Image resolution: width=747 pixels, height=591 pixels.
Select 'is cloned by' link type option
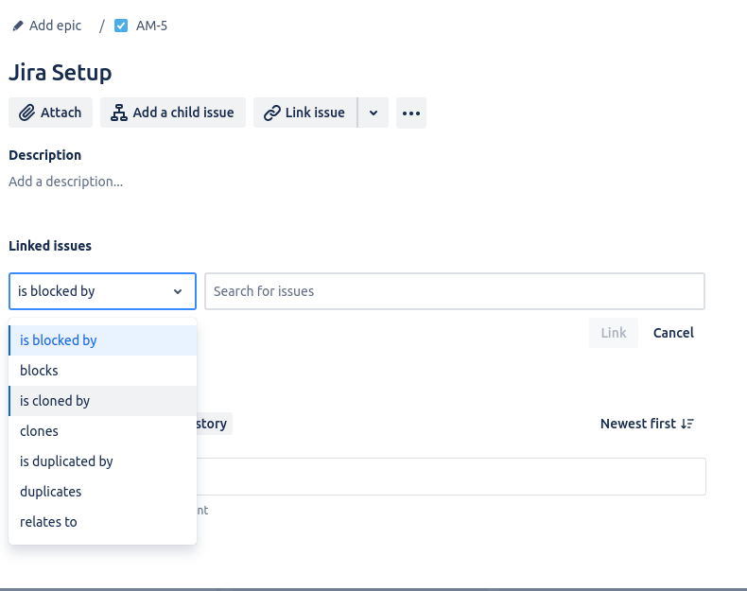[x=102, y=401]
